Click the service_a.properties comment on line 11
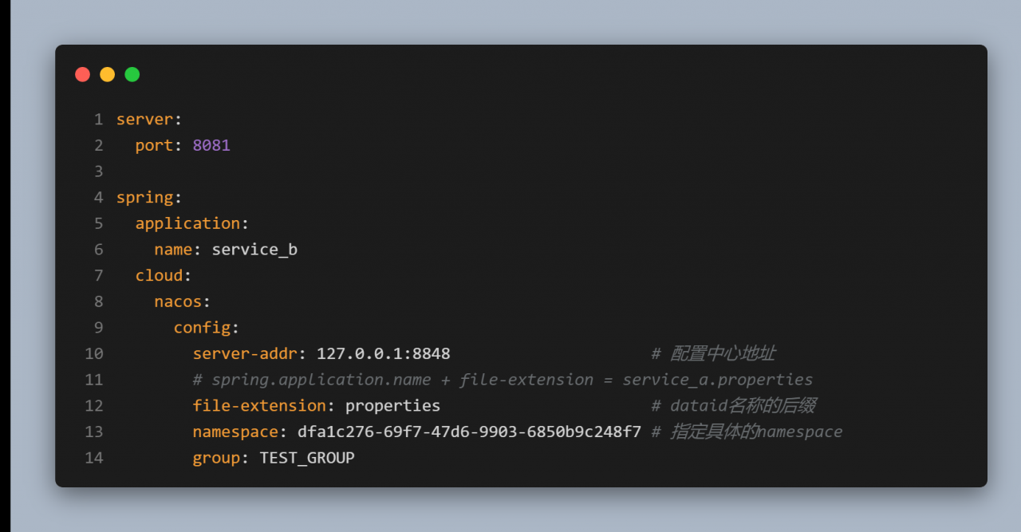The height and width of the screenshot is (532, 1021). coord(718,380)
